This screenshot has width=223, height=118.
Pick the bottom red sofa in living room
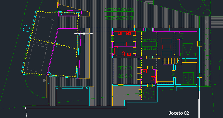click(x=167, y=53)
